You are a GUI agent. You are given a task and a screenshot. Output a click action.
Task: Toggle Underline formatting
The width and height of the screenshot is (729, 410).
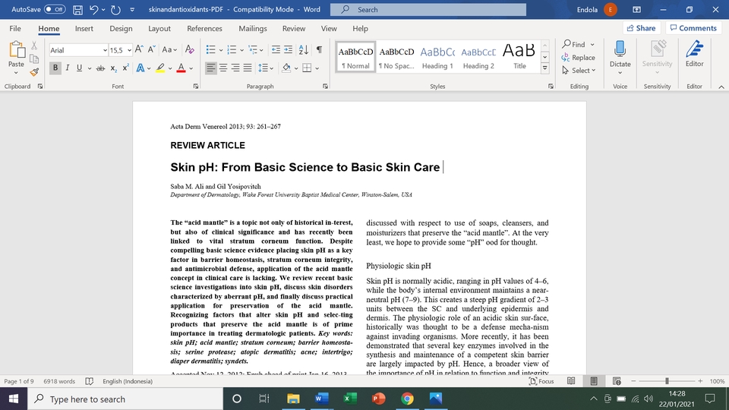pos(79,68)
